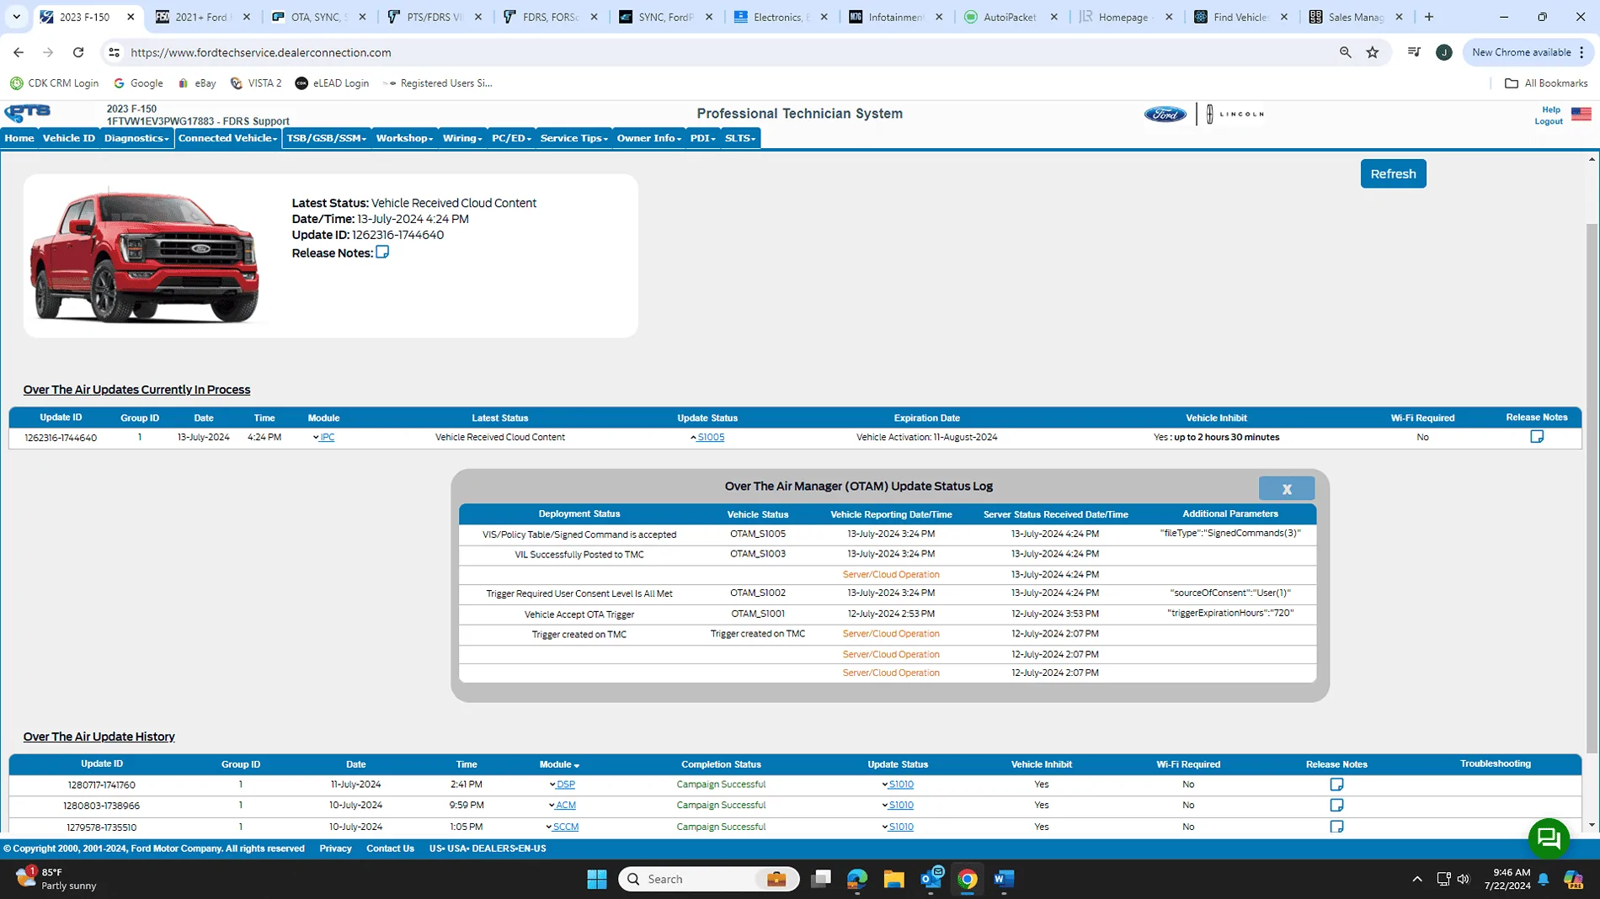This screenshot has height=899, width=1600.
Task: Collapse the S1005 update status log
Action: tap(709, 438)
